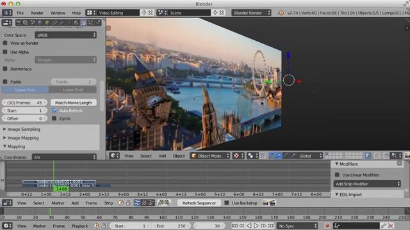Open the Render properties tab icon
The width and height of the screenshot is (410, 230).
[x=19, y=23]
